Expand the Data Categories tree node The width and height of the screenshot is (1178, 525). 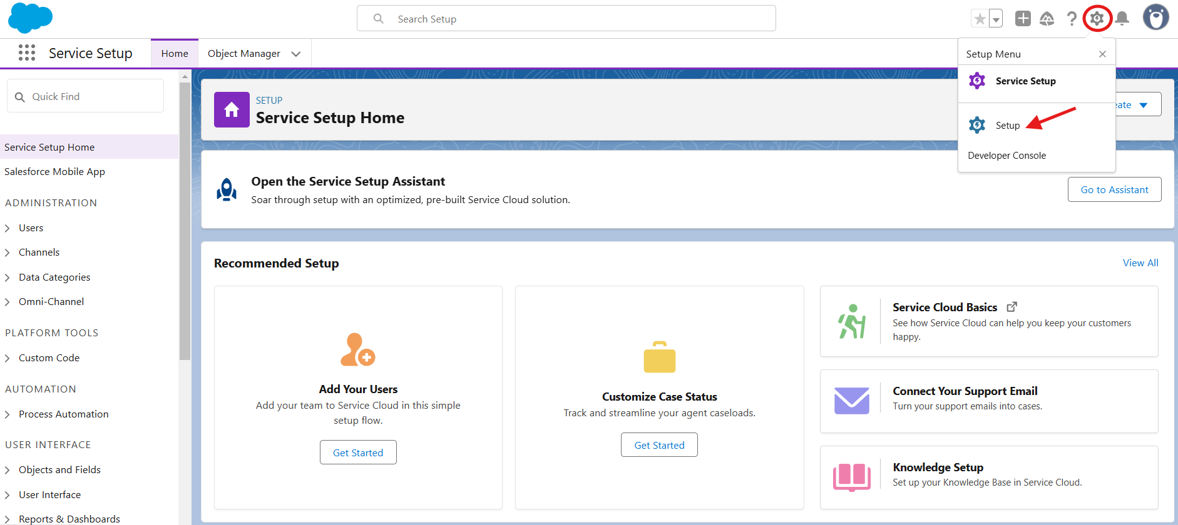click(8, 277)
